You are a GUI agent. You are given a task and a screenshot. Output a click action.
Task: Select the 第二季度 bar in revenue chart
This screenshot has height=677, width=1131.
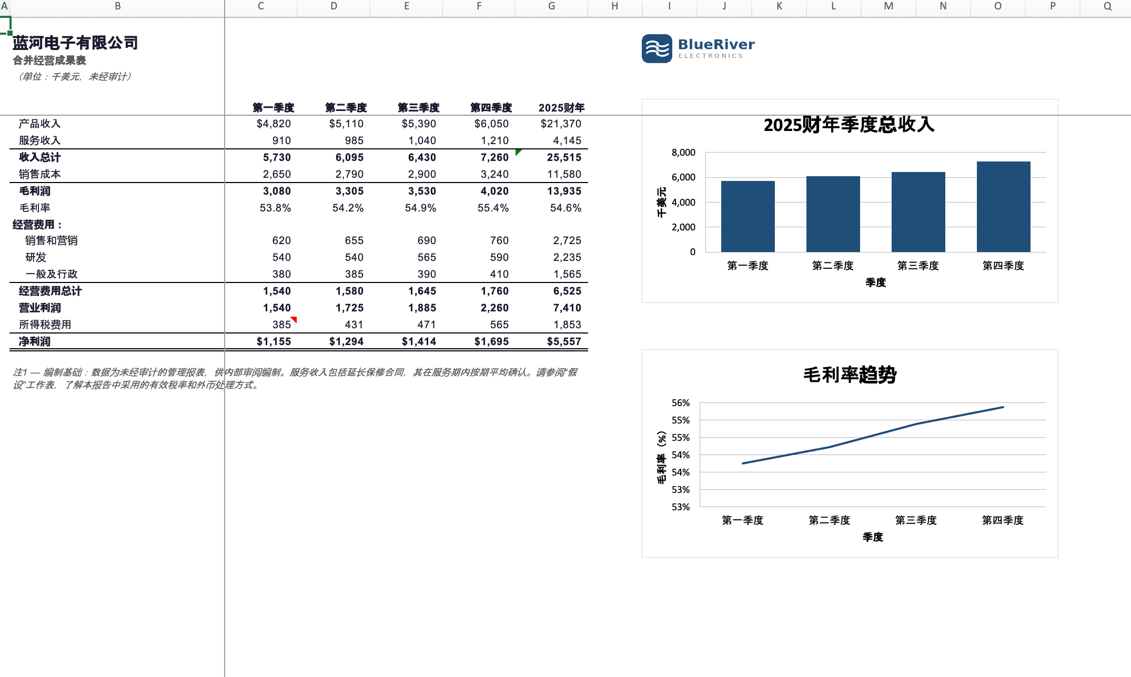tap(833, 214)
